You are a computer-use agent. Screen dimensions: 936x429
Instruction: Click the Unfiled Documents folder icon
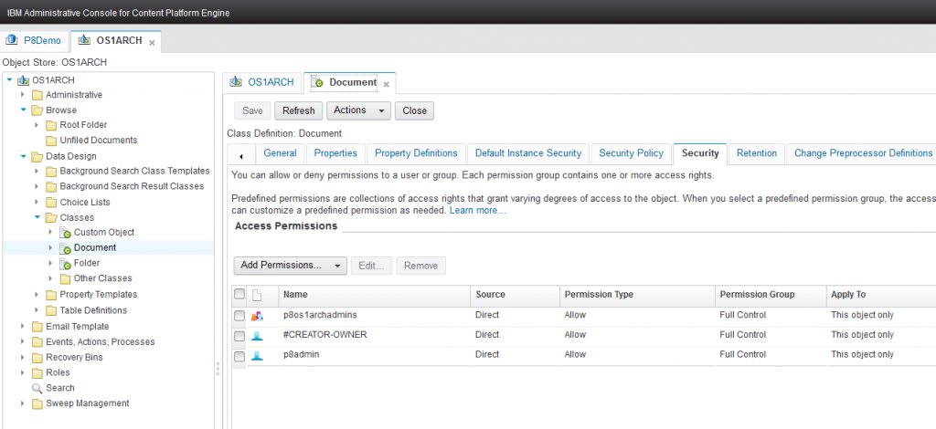[x=51, y=141]
